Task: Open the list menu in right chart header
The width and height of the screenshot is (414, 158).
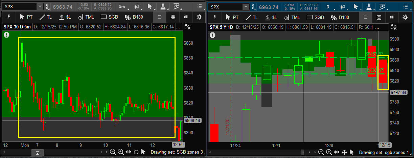Action: click(406, 6)
